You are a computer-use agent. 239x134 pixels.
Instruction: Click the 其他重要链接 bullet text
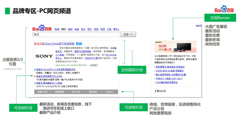(x=160, y=113)
